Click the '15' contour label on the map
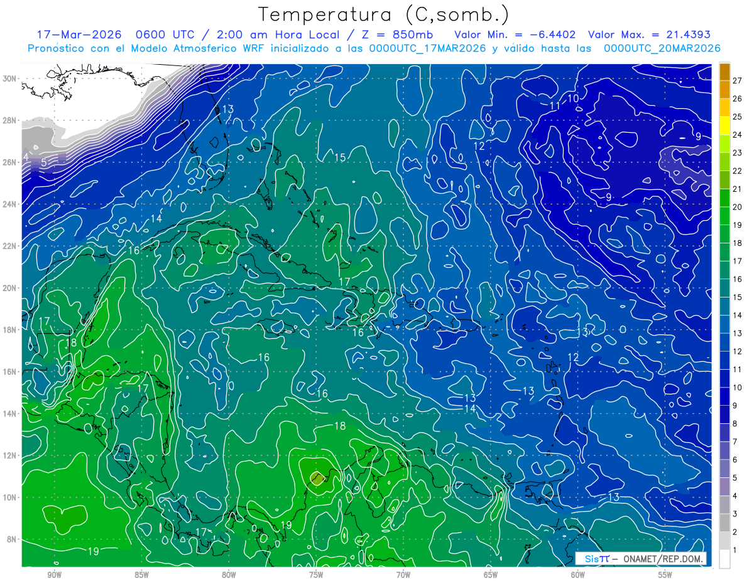 340,157
